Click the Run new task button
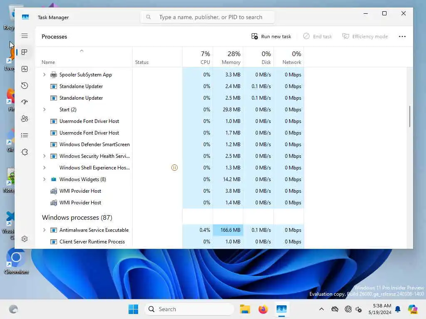 tap(271, 37)
